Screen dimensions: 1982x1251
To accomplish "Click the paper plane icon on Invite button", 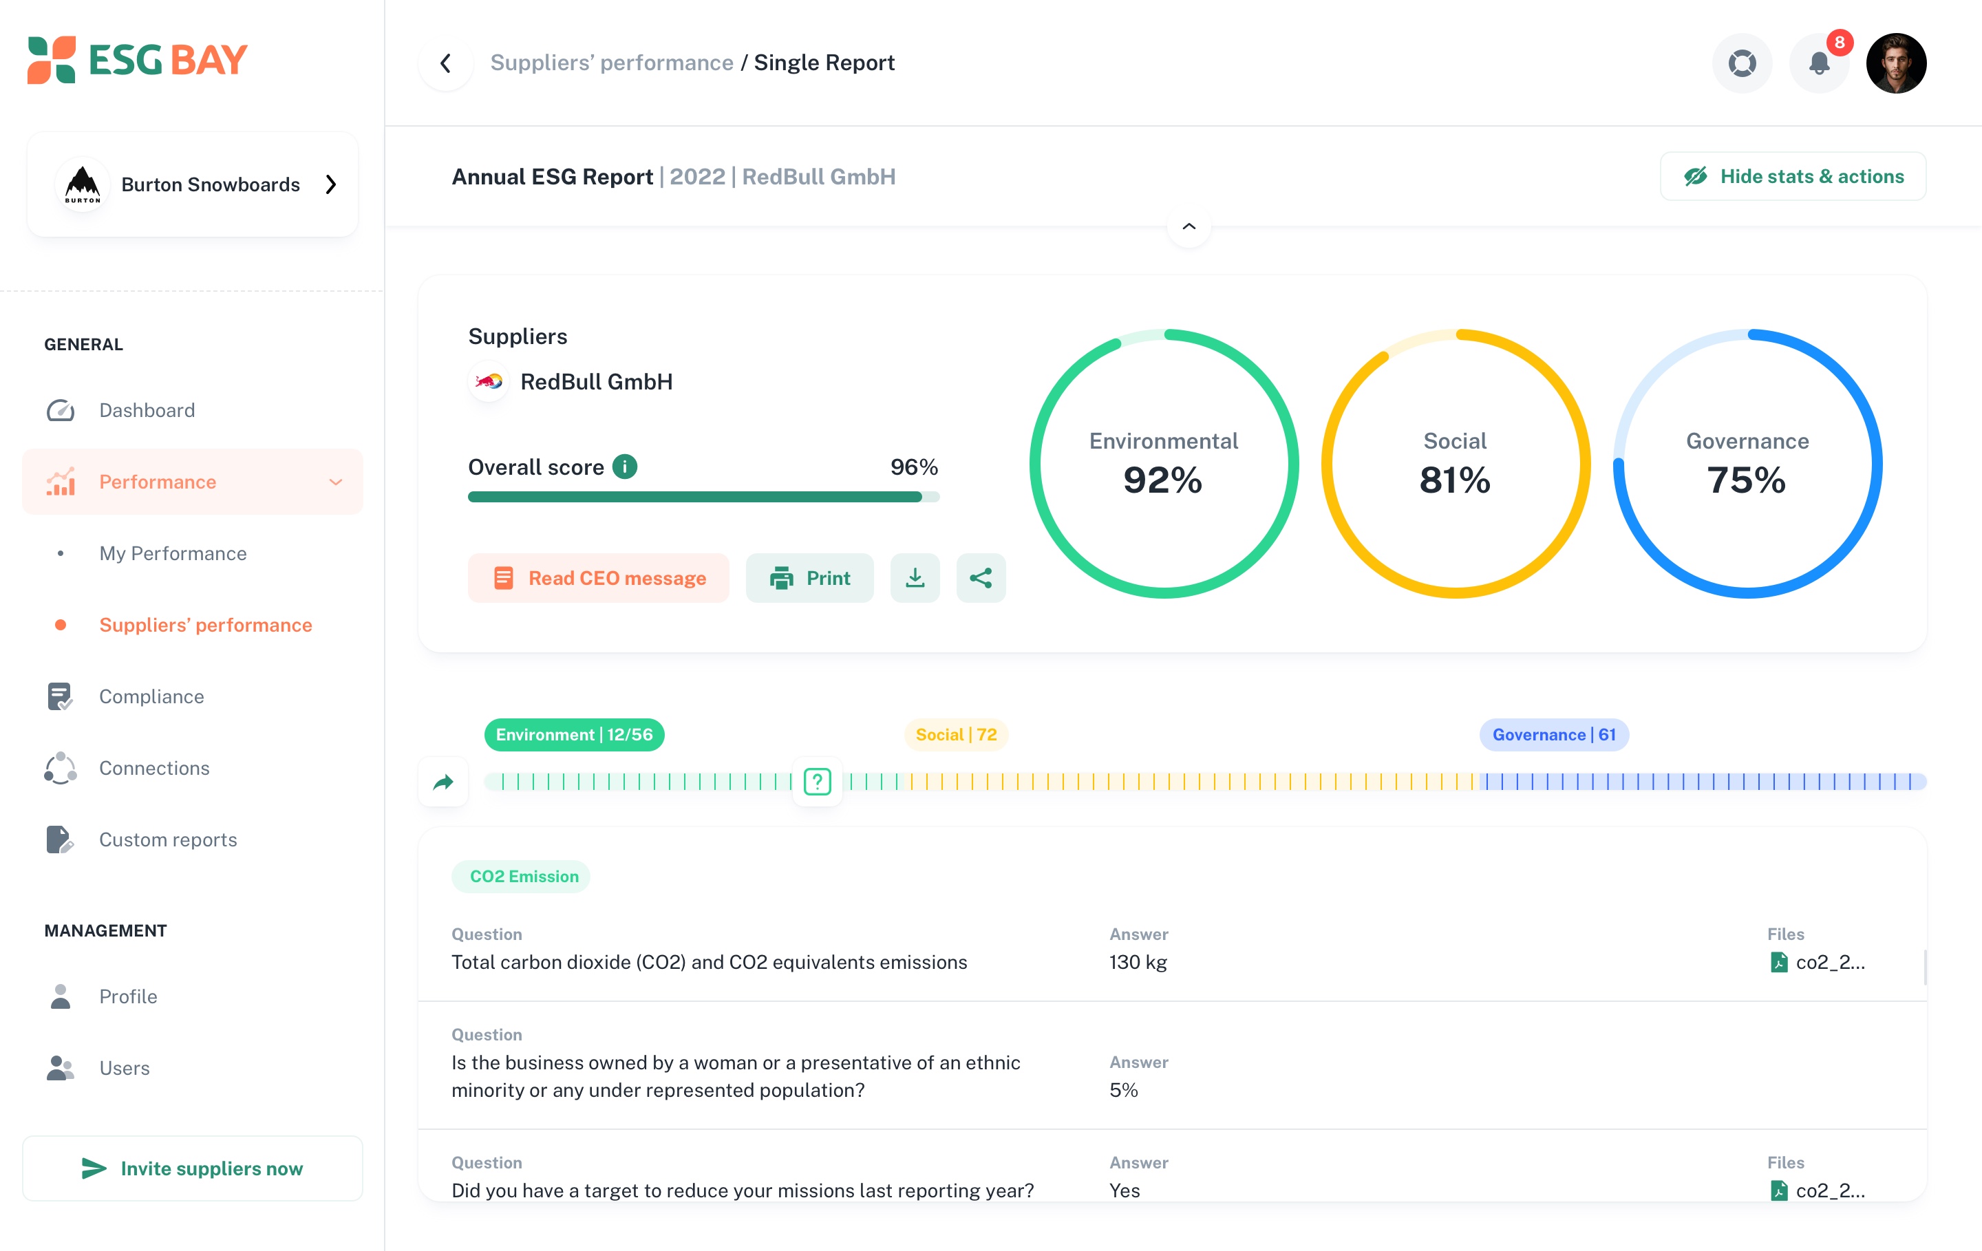I will click(94, 1168).
